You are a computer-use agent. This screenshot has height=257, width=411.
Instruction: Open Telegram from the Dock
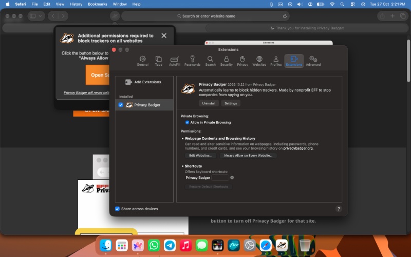pos(170,246)
